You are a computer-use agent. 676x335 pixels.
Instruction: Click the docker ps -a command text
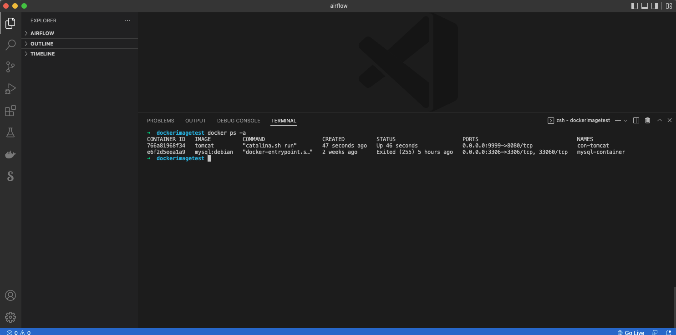tap(227, 133)
